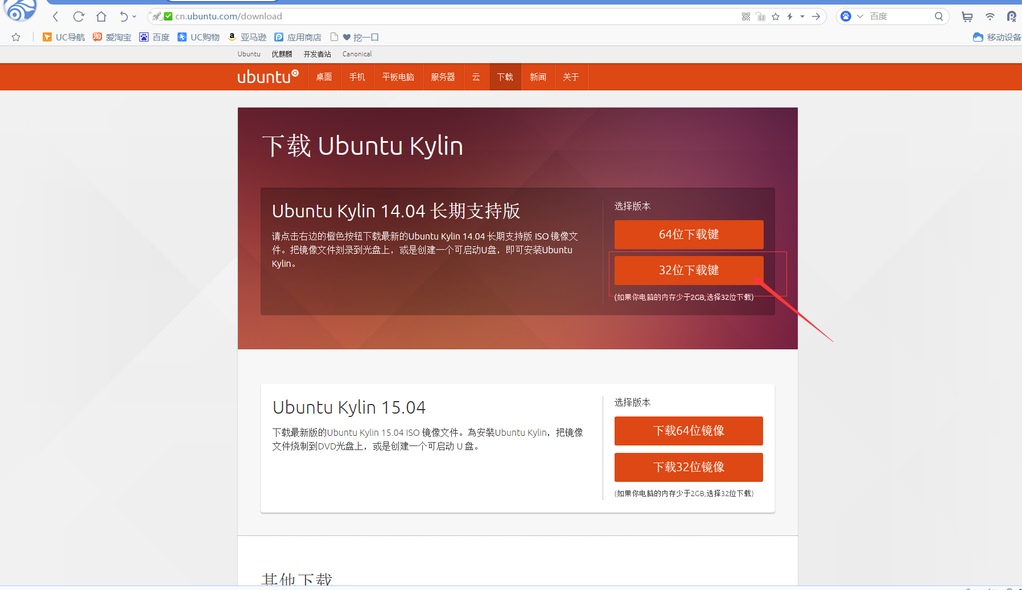The width and height of the screenshot is (1022, 590).
Task: Click the green verified-site shield icon
Action: coord(168,16)
